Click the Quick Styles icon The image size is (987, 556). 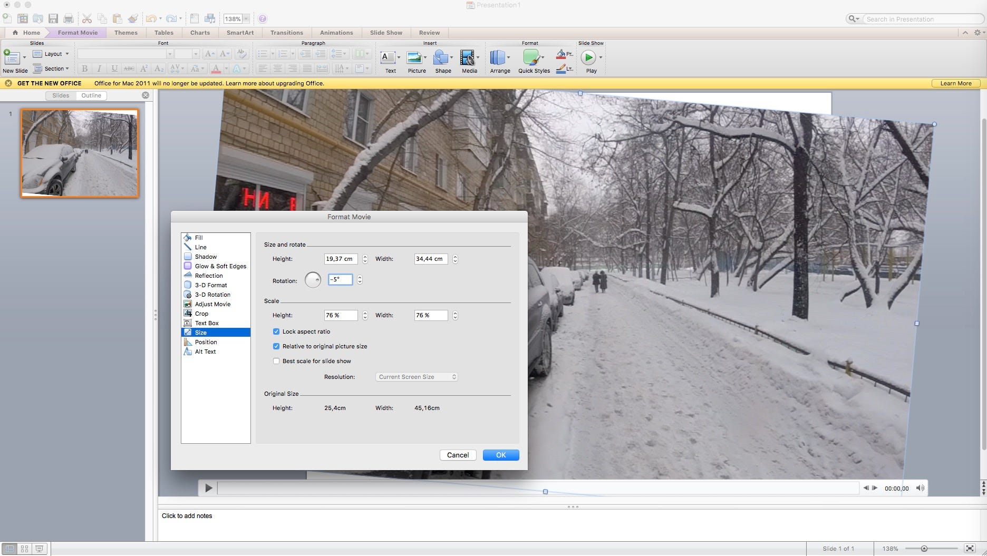click(x=531, y=57)
